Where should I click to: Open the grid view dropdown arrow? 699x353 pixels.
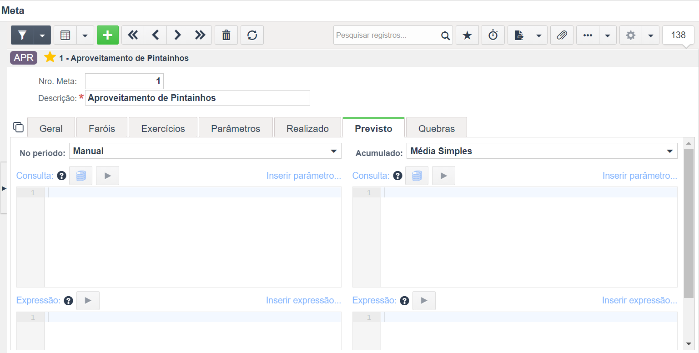point(85,35)
